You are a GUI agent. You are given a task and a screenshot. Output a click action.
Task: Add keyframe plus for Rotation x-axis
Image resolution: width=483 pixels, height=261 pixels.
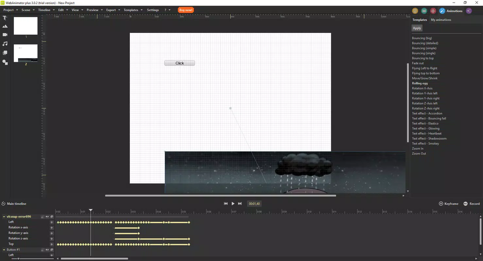[x=52, y=228]
